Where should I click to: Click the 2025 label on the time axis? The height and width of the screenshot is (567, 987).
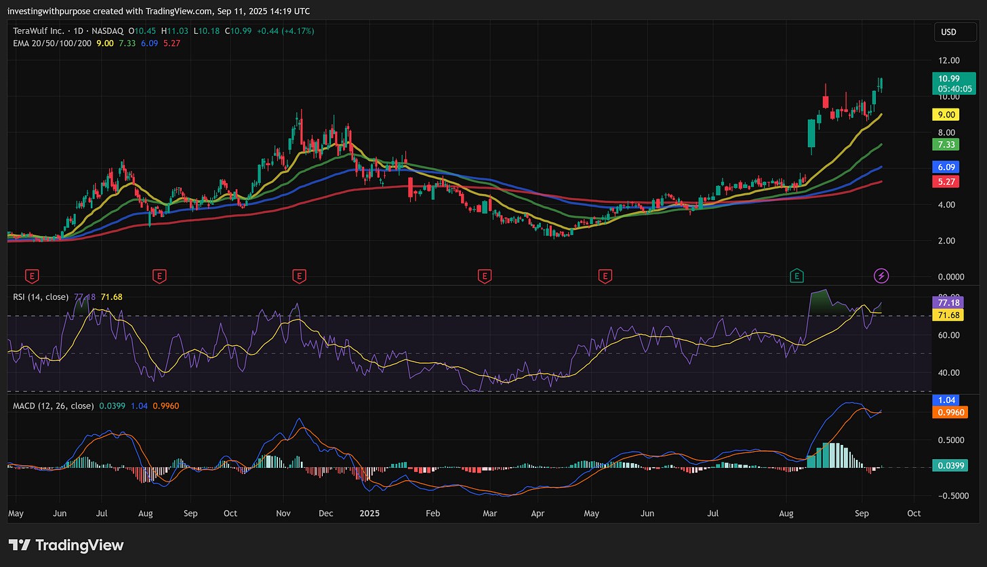370,513
